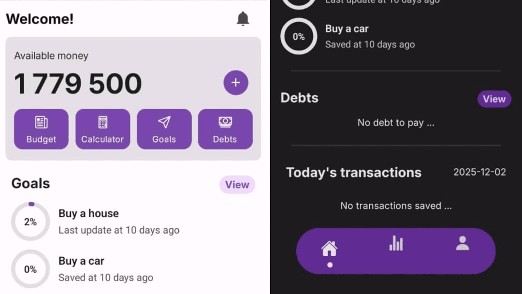
Task: Click the 0% progress ring in dark screen
Action: pyautogui.click(x=299, y=36)
